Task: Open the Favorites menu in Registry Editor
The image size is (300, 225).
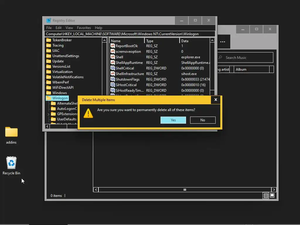Action: point(84,28)
